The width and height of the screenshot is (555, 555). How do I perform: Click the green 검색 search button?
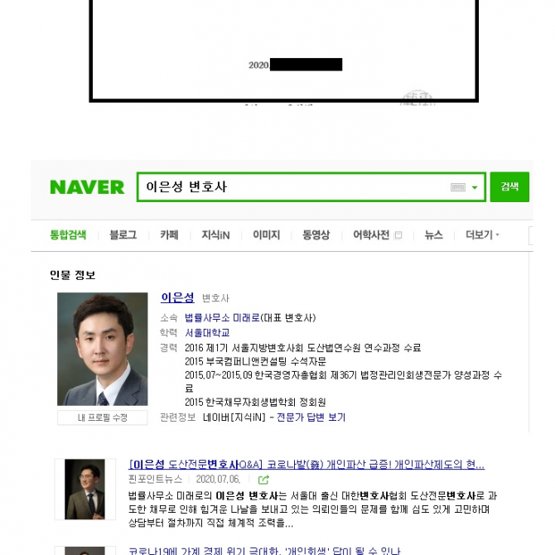(x=509, y=187)
